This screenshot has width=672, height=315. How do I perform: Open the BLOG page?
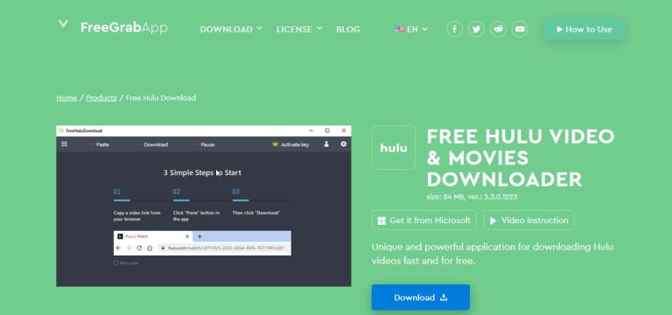[x=348, y=29]
